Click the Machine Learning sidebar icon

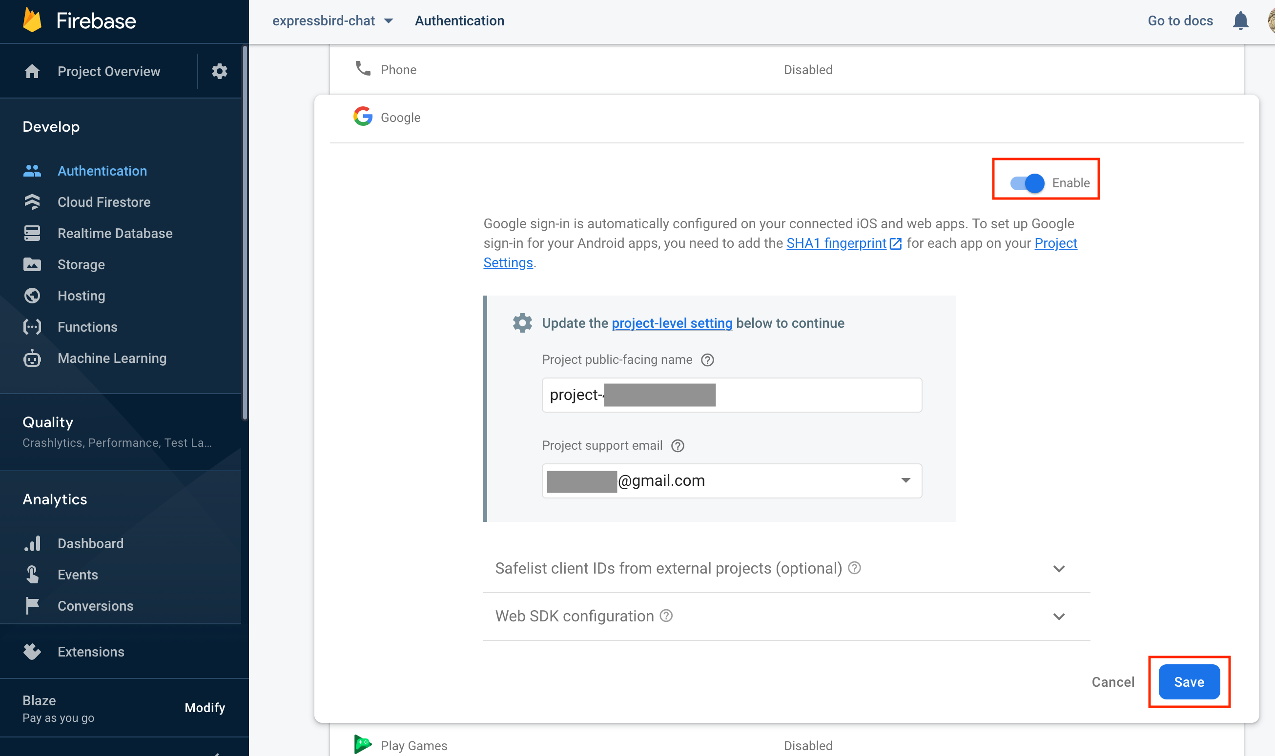tap(32, 358)
